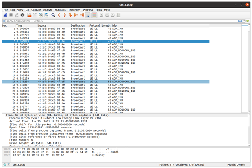Open the Telephony menu
Viewport: 252px width, 168px height.
74,9
